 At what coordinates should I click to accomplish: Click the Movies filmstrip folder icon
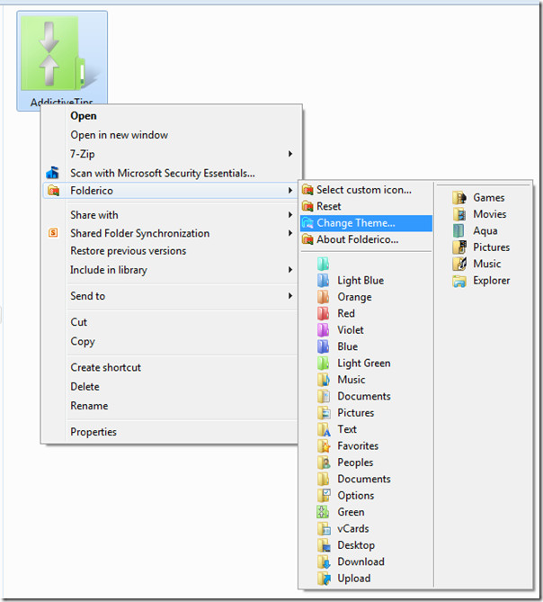pyautogui.click(x=459, y=214)
